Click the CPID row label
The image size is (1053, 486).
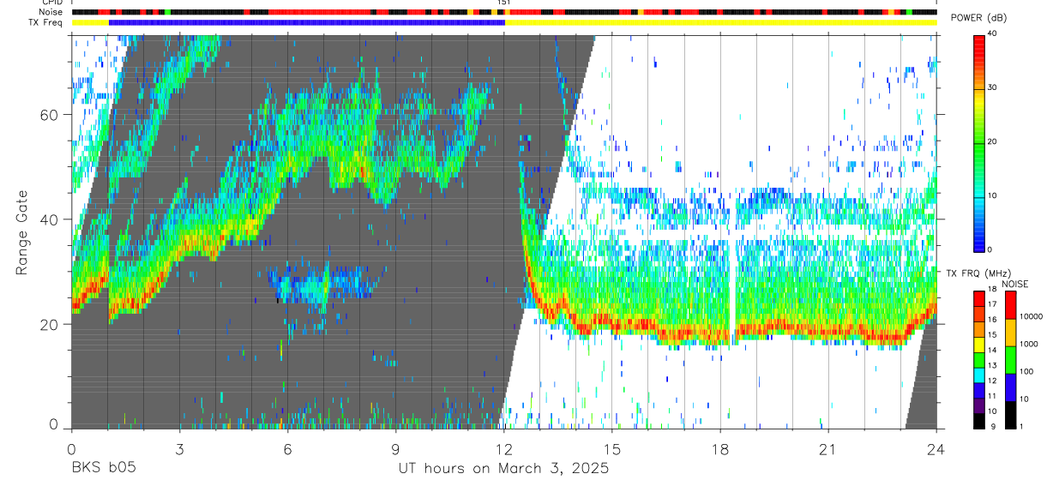tap(53, 3)
